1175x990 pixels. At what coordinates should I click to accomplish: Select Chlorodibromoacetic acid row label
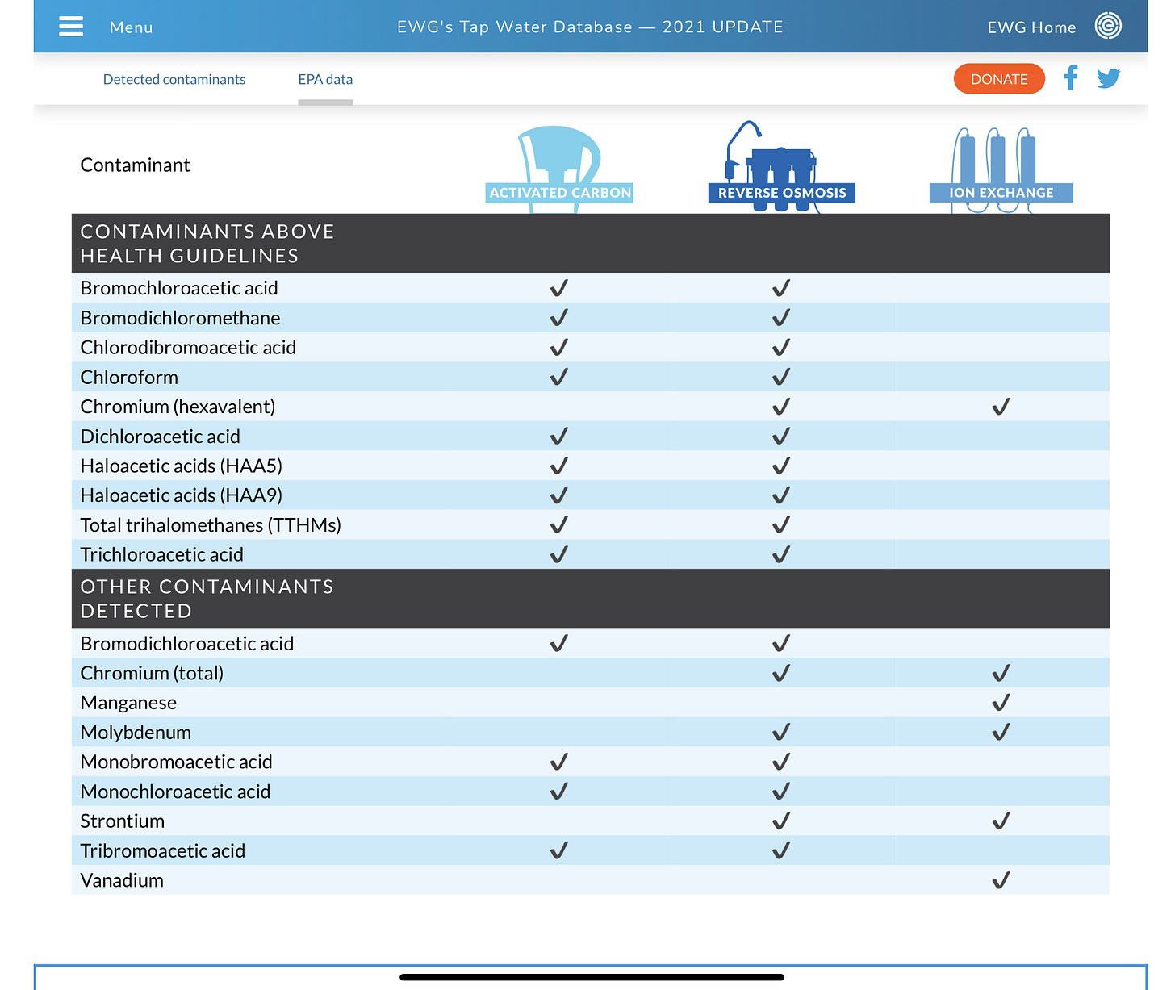click(188, 347)
